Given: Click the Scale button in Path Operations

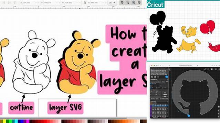Looking at the screenshot, I should 165,92.
